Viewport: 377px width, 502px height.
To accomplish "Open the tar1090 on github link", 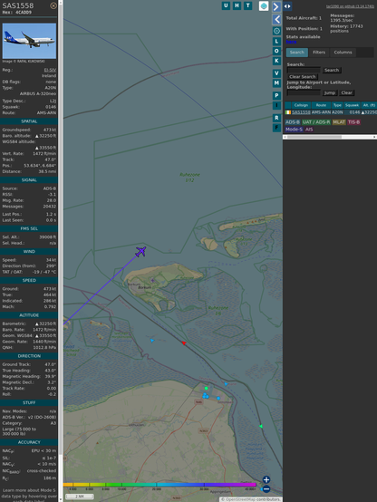I will click(x=350, y=6).
